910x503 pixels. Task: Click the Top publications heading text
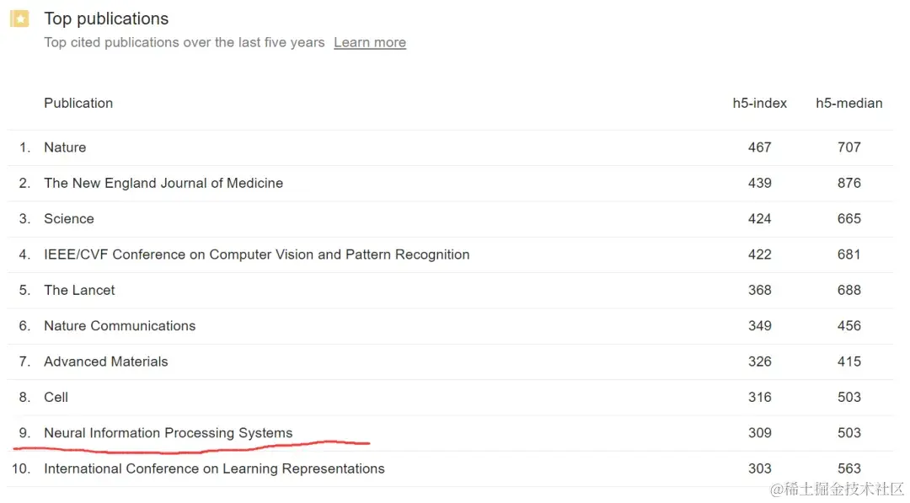coord(106,19)
